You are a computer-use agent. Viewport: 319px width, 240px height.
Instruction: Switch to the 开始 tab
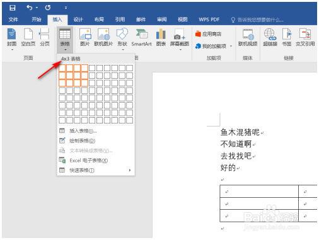(x=36, y=20)
